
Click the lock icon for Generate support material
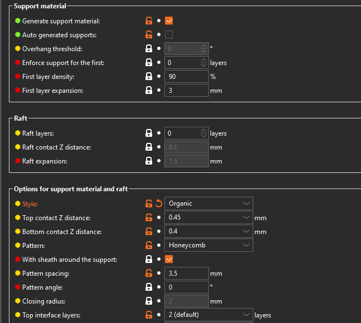149,21
